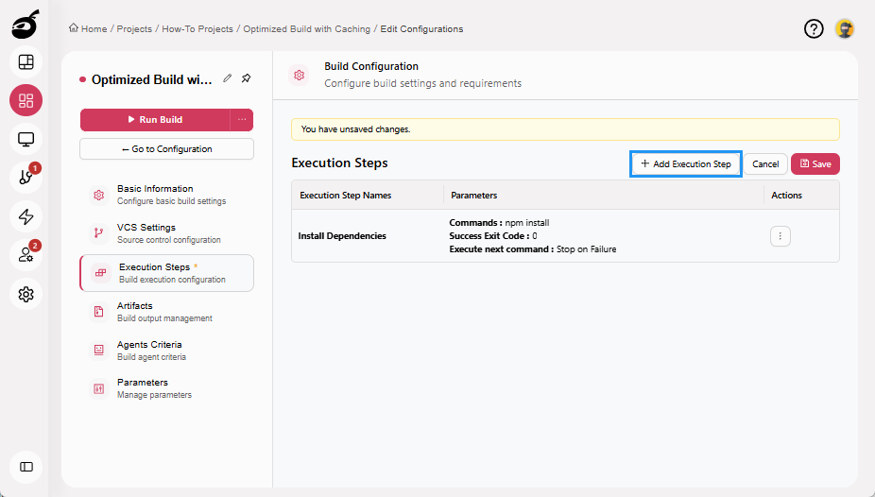Viewport: 875px width, 497px height.
Task: Click the Home icon in breadcrumb
Action: point(73,28)
